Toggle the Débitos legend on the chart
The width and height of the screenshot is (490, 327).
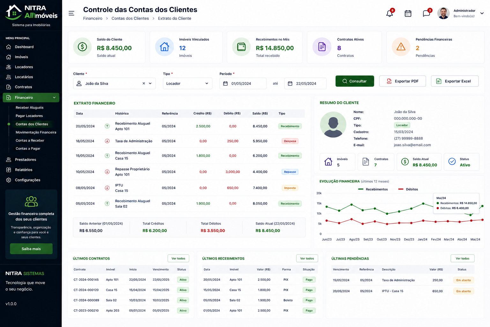(x=408, y=189)
